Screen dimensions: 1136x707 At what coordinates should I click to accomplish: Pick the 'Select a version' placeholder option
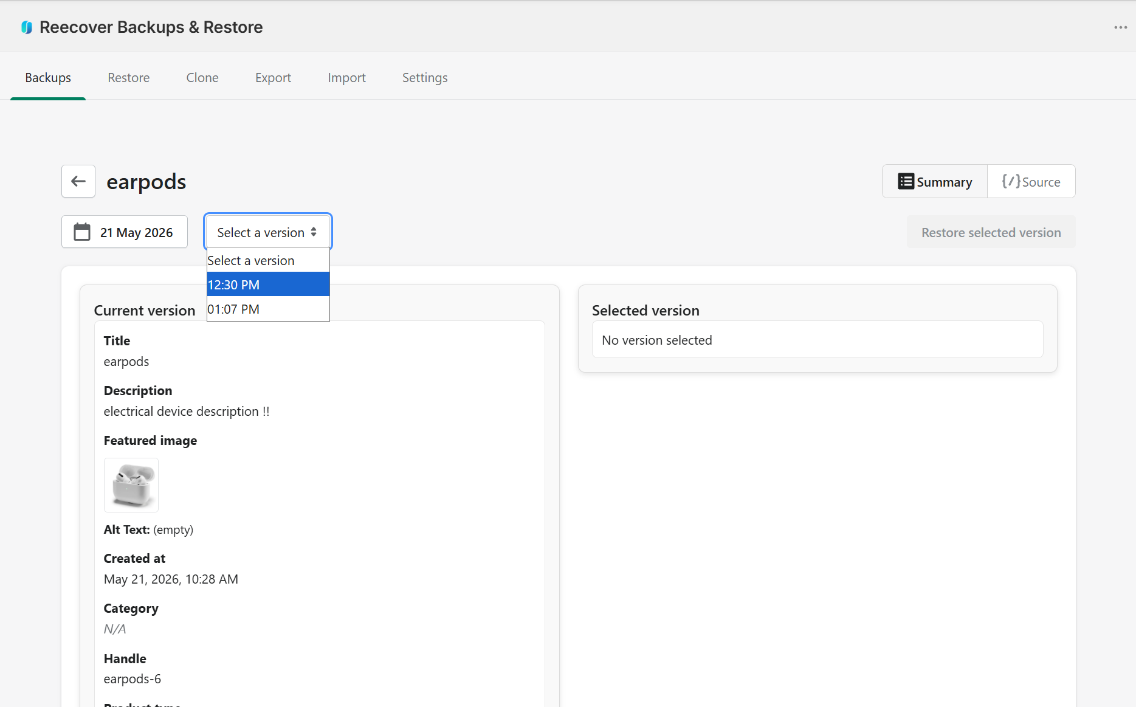pos(268,260)
